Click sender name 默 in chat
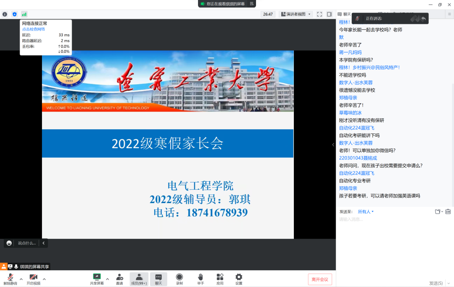454x287 pixels. [341, 37]
